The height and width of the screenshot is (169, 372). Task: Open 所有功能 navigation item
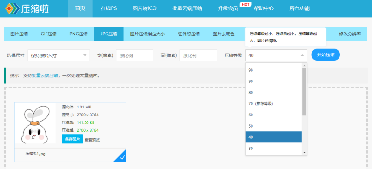point(299,8)
